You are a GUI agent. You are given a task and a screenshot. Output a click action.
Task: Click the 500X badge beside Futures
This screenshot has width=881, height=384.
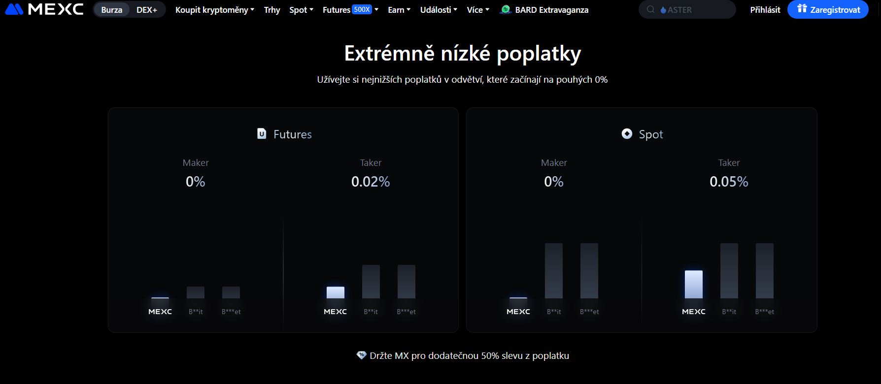(362, 9)
